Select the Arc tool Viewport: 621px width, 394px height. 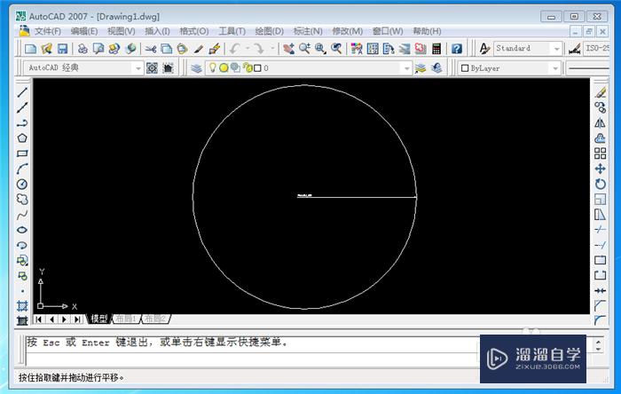tap(22, 169)
